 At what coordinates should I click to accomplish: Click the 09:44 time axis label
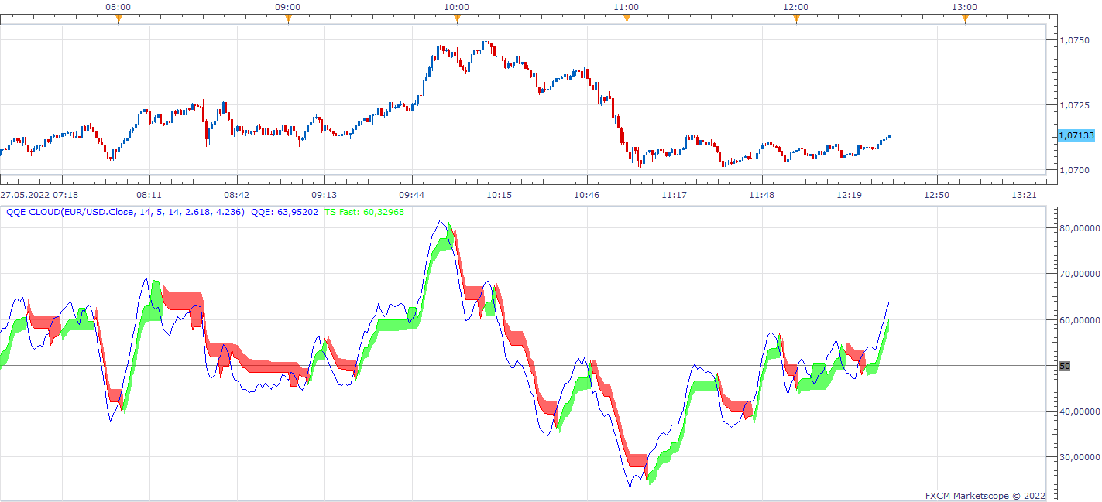[x=411, y=196]
